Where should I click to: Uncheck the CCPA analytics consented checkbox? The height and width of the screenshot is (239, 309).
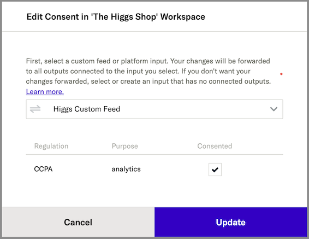215,170
